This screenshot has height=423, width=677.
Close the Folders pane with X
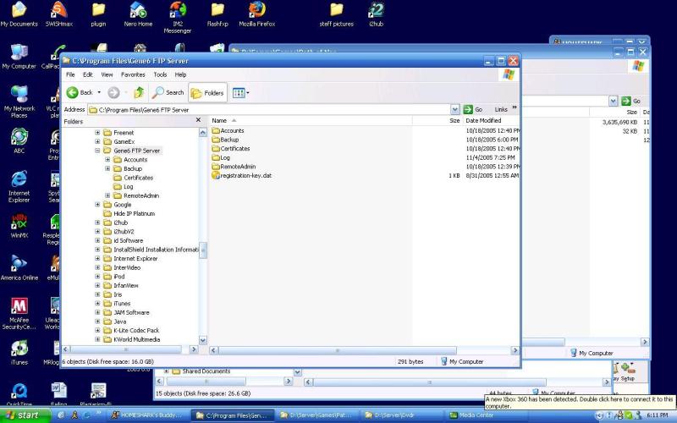pos(198,120)
